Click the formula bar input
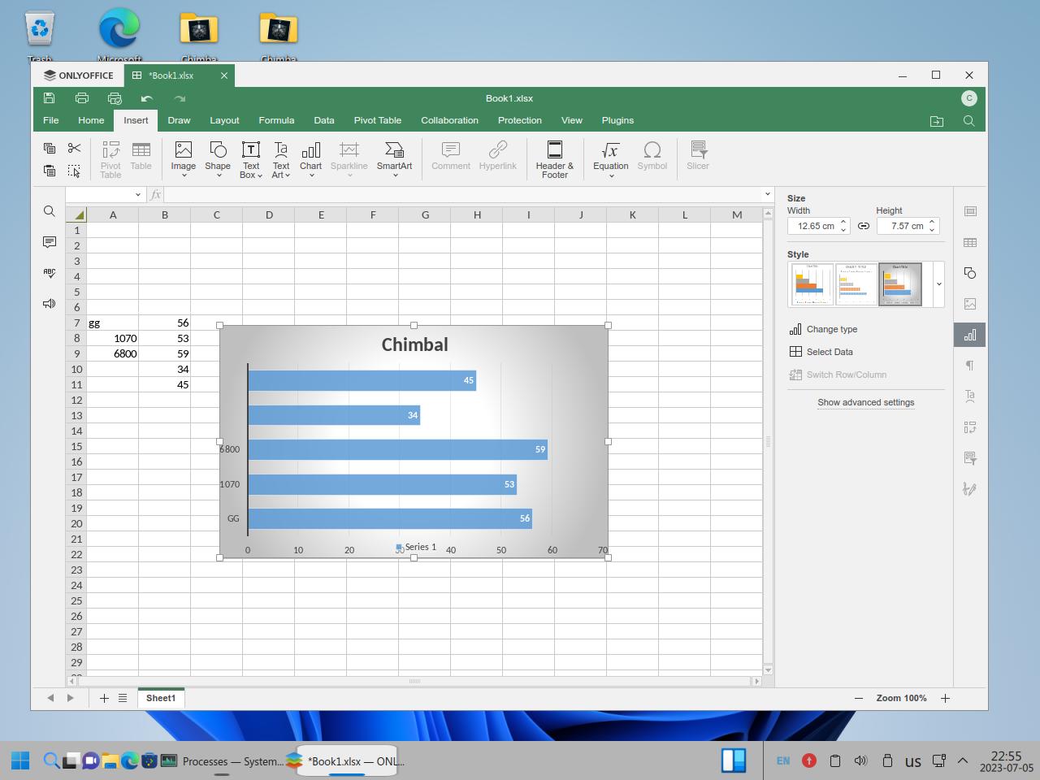1040x780 pixels. point(463,195)
